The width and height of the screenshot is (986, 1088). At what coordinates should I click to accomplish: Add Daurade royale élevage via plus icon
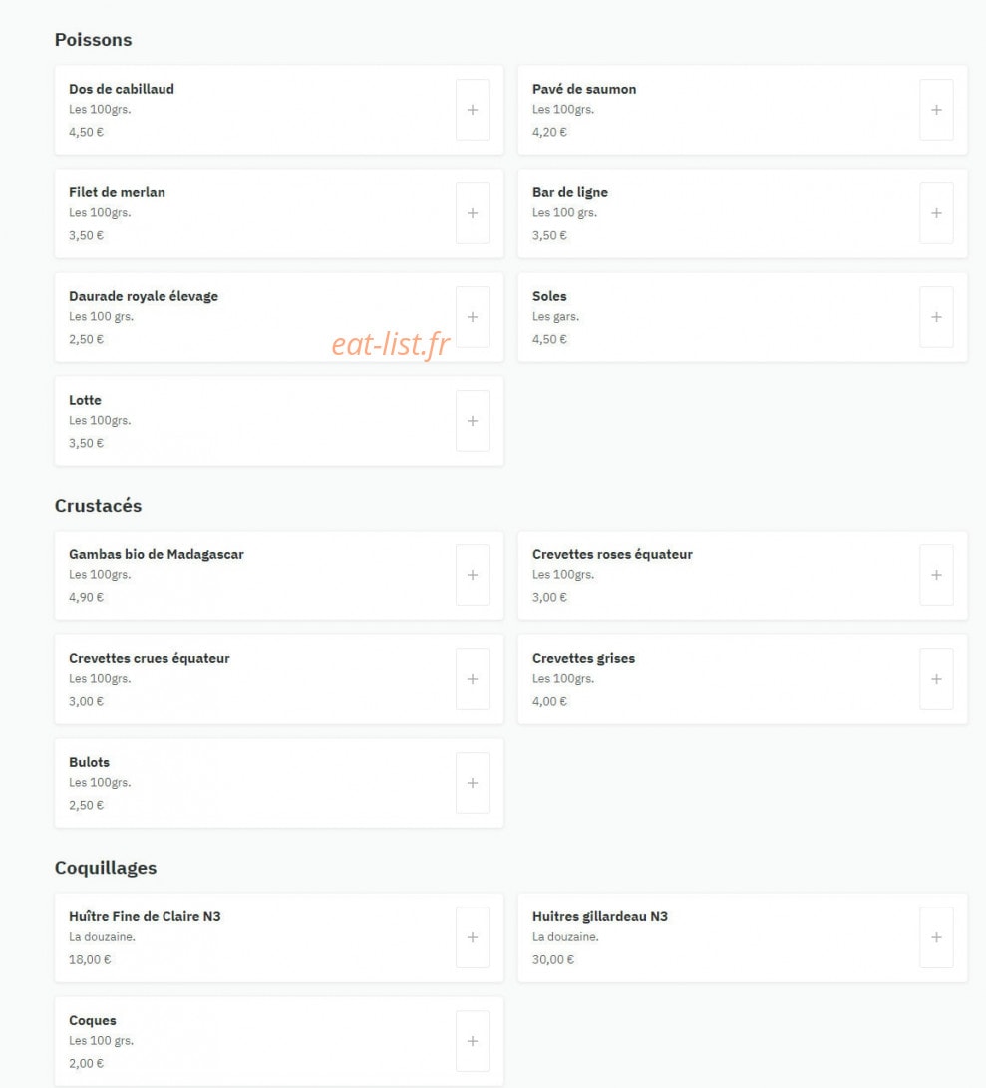(472, 317)
